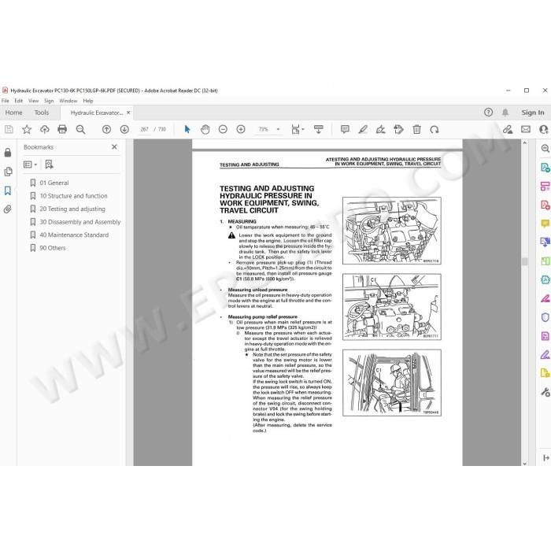This screenshot has height=551, width=551.
Task: Open the View menu
Action: pos(33,101)
